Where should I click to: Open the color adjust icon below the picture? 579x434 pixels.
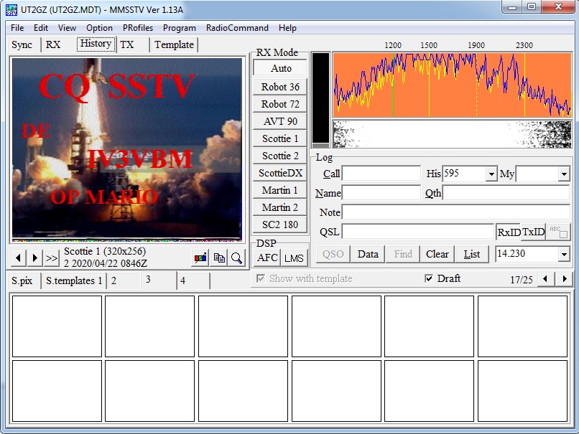[201, 258]
